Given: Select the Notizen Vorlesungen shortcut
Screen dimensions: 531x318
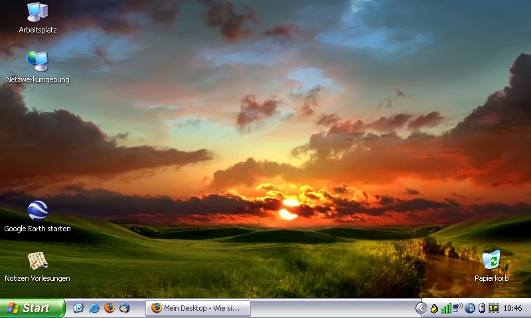Looking at the screenshot, I should coord(37,261).
